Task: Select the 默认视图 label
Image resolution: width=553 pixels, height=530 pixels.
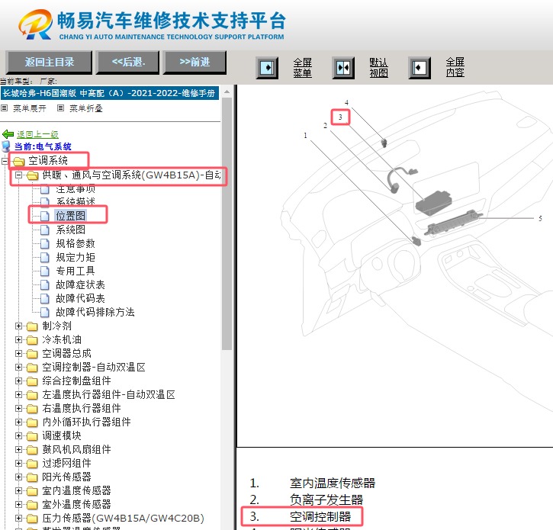Action: pyautogui.click(x=379, y=68)
